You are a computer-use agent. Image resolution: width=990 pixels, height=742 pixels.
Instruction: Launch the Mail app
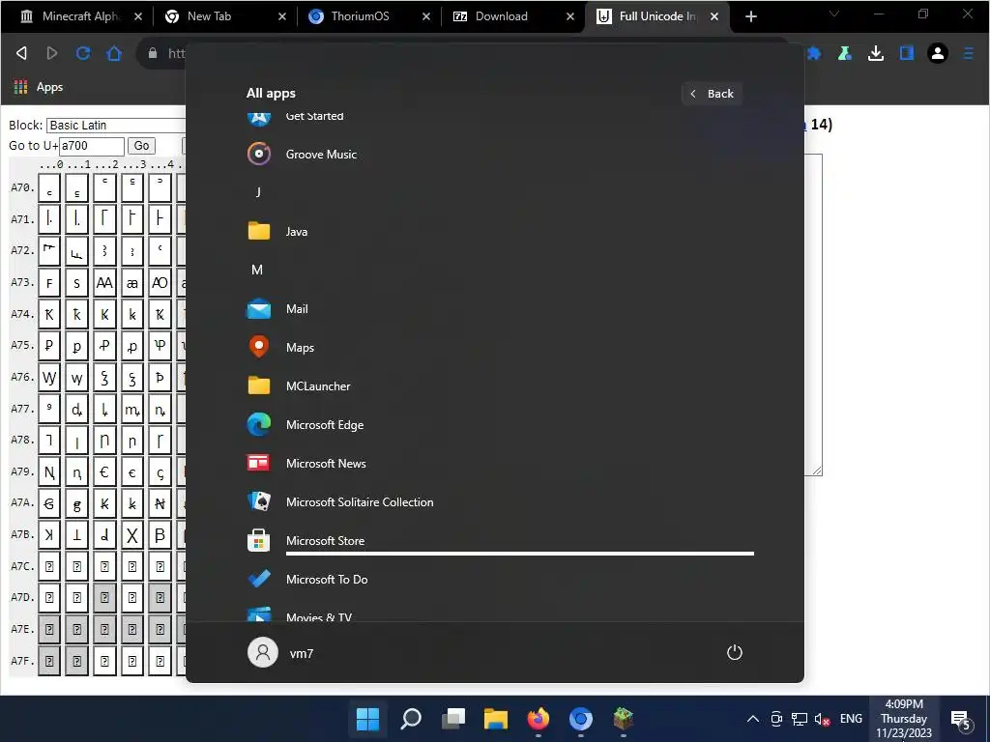(x=499, y=308)
